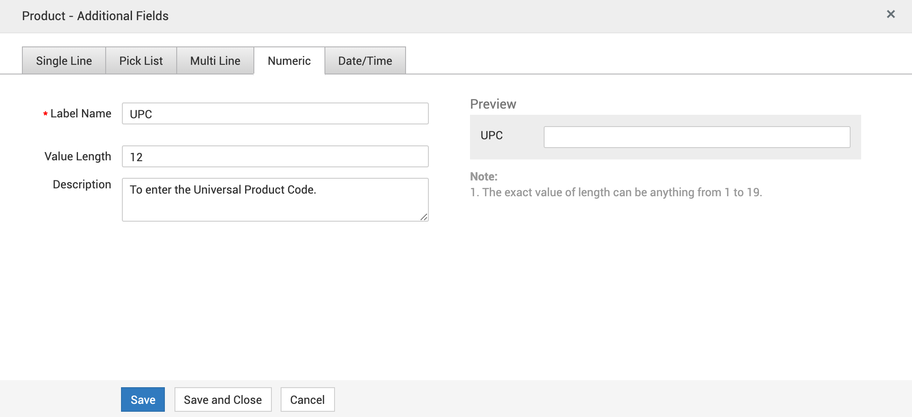This screenshot has width=912, height=417.
Task: Select the Multi Line tab
Action: (215, 61)
